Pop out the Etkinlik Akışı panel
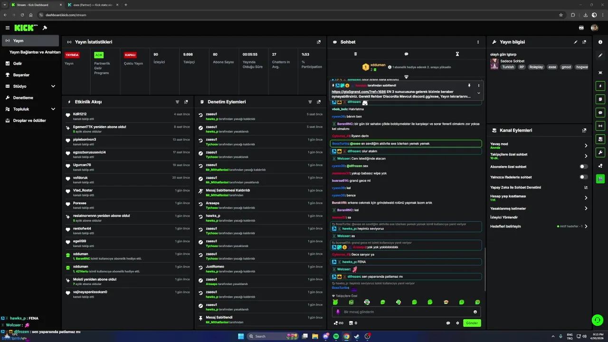Image resolution: width=608 pixels, height=342 pixels. tap(186, 102)
